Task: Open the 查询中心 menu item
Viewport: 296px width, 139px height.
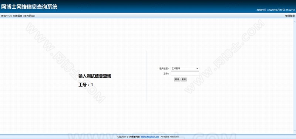Action: pyautogui.click(x=6, y=16)
